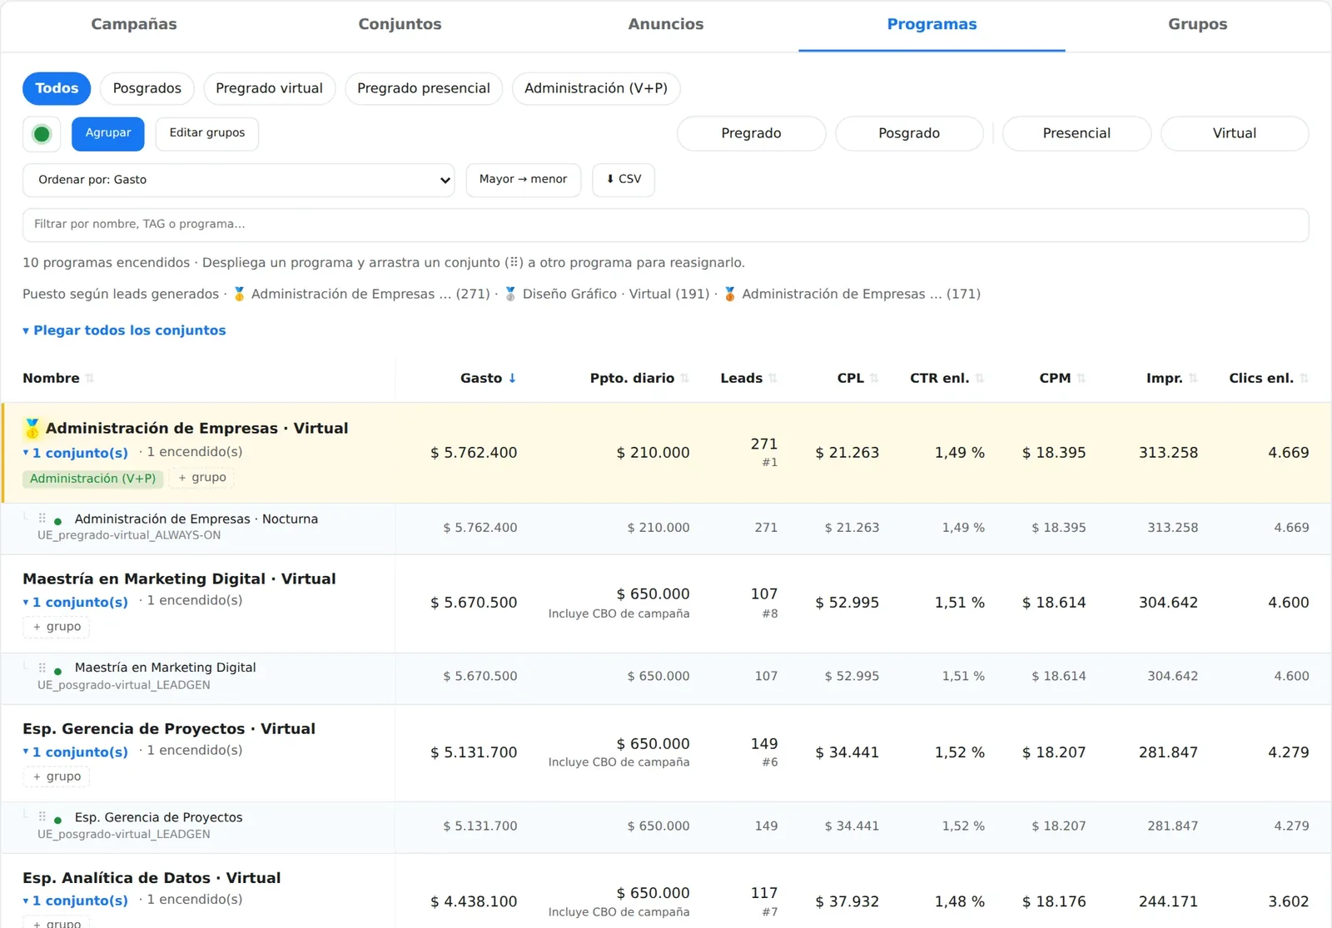Image resolution: width=1332 pixels, height=928 pixels.
Task: Switch to the Conjuntos tab
Action: [400, 25]
